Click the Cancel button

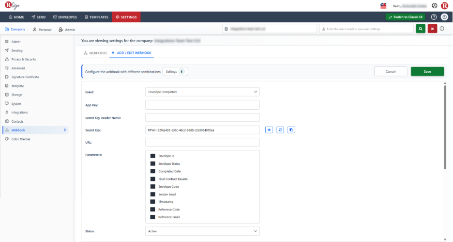(391, 71)
